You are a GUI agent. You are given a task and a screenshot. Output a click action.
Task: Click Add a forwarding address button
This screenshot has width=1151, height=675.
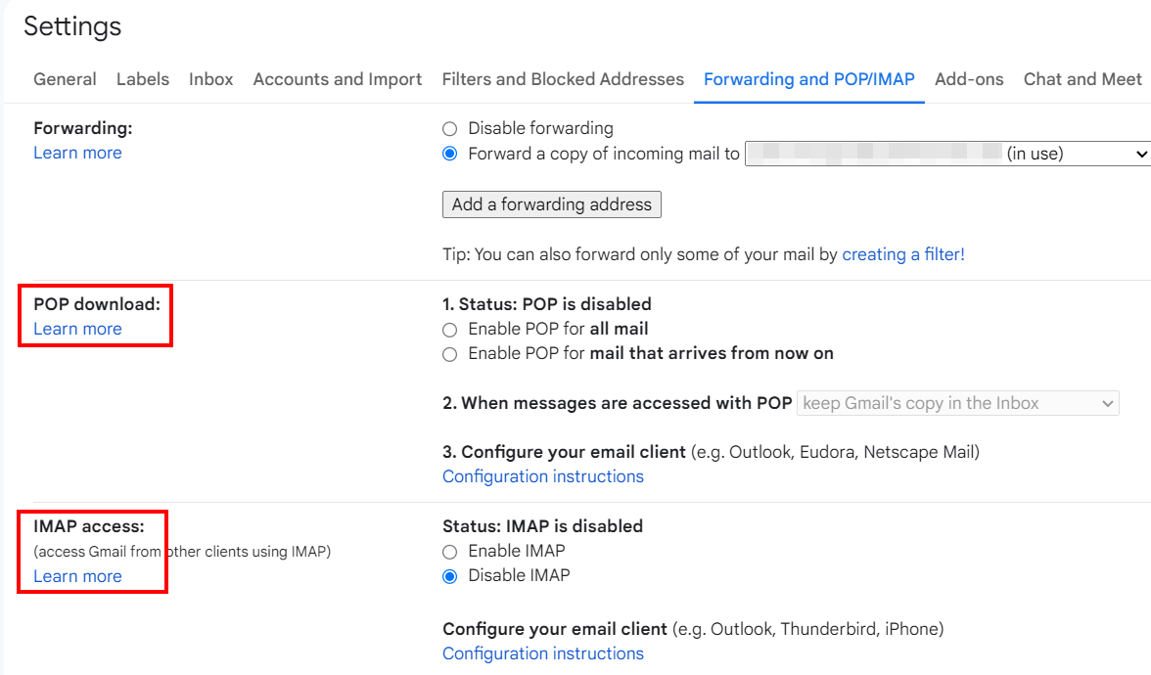[552, 203]
